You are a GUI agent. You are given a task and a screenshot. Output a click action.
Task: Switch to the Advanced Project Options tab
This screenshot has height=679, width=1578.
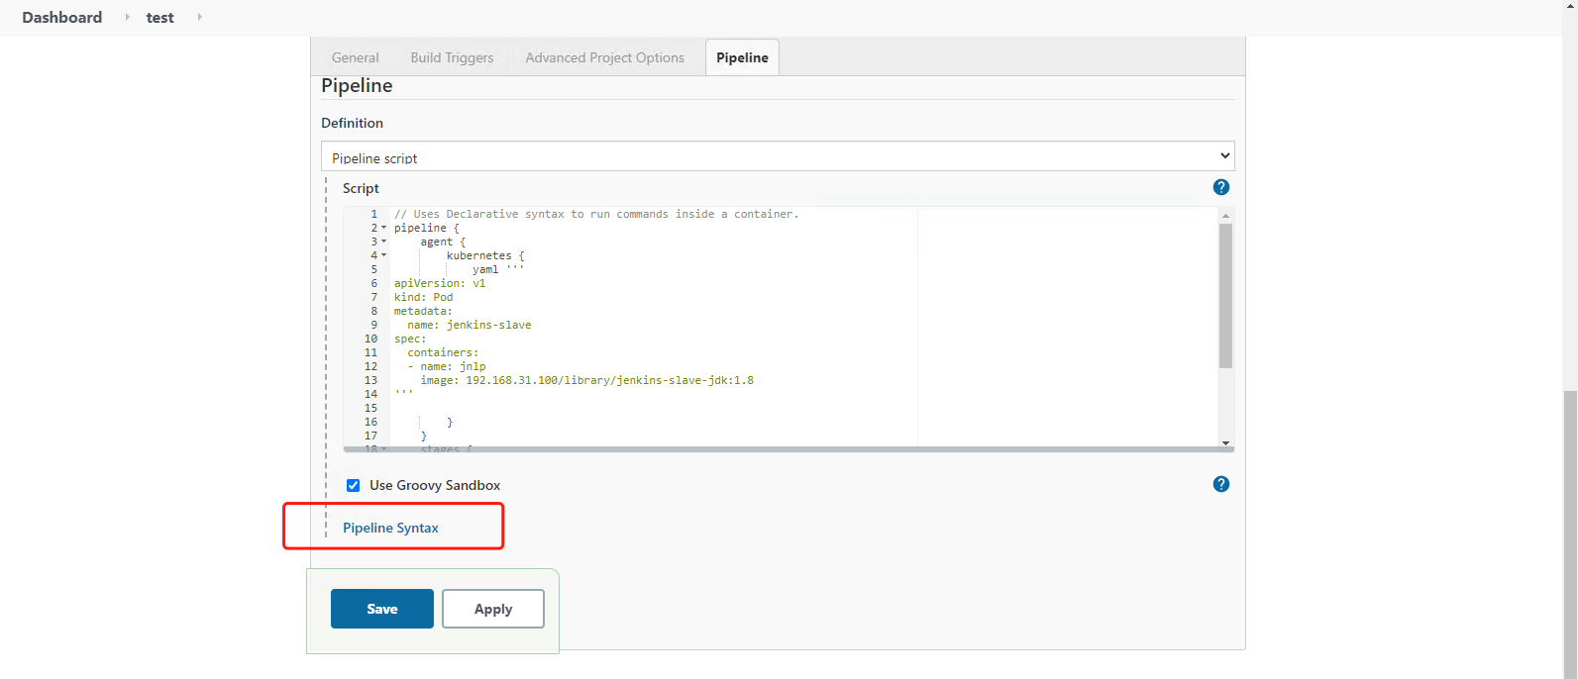point(604,57)
